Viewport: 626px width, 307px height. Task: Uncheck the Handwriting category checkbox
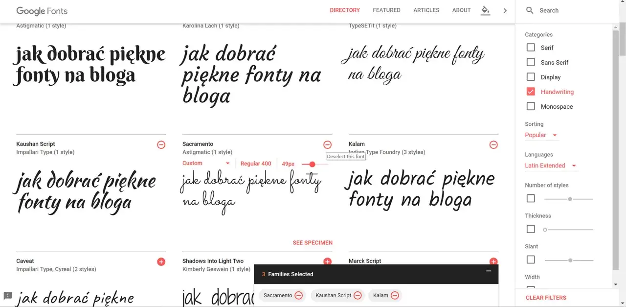click(x=531, y=92)
